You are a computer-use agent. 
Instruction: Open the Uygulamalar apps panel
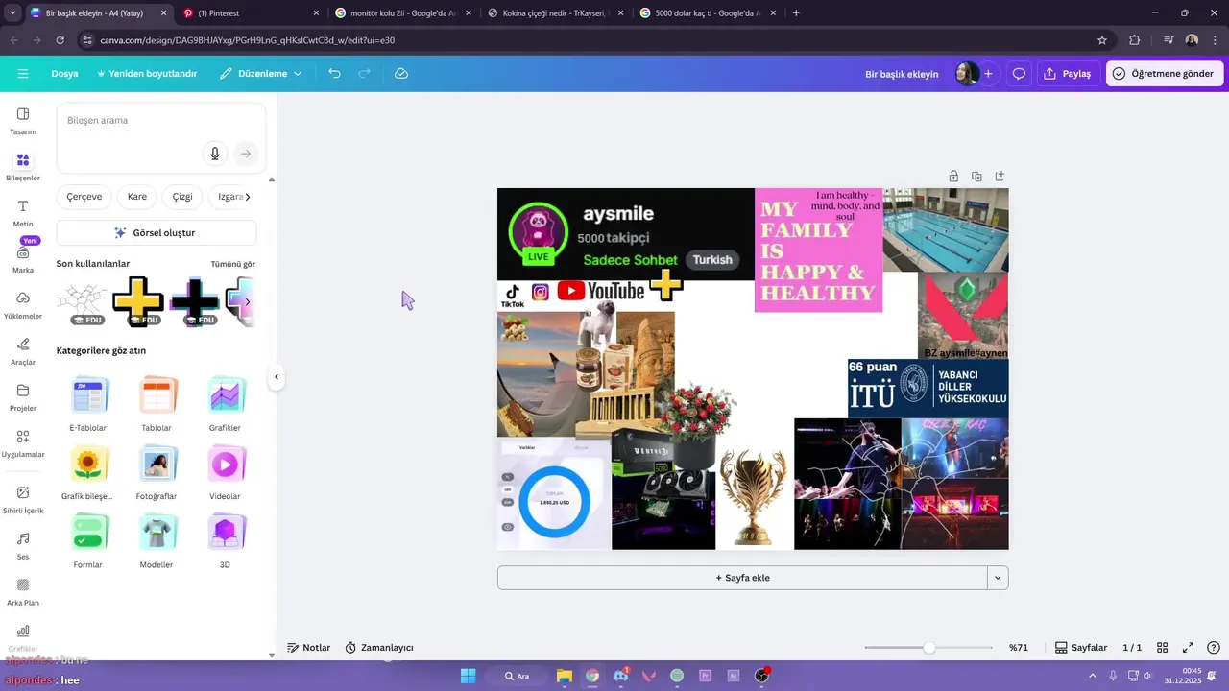click(23, 443)
